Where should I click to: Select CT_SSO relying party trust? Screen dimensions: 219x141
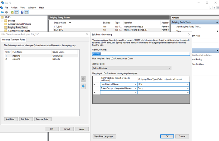click(58, 27)
